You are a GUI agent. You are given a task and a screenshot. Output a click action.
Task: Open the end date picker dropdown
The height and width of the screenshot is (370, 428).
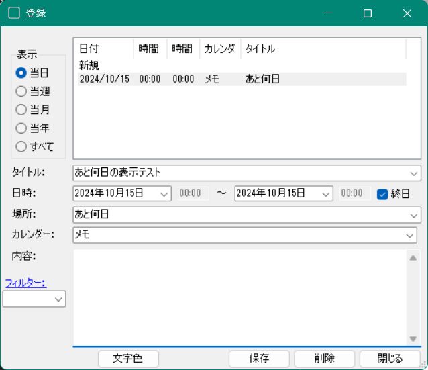tap(325, 194)
